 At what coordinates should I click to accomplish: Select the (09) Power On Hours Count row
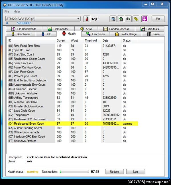pos(73,67)
